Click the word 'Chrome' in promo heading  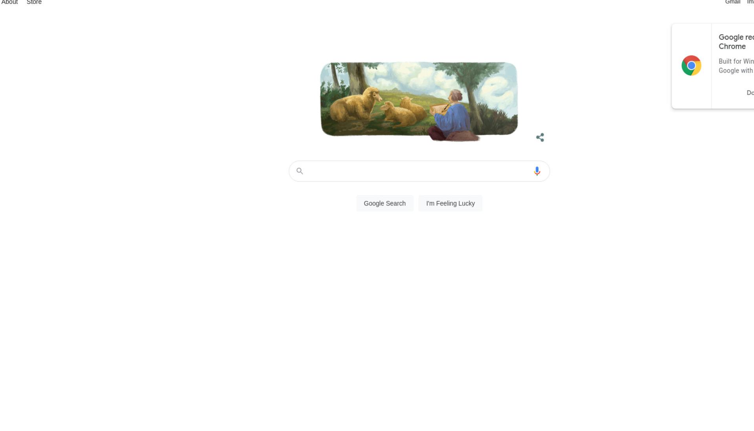click(732, 46)
